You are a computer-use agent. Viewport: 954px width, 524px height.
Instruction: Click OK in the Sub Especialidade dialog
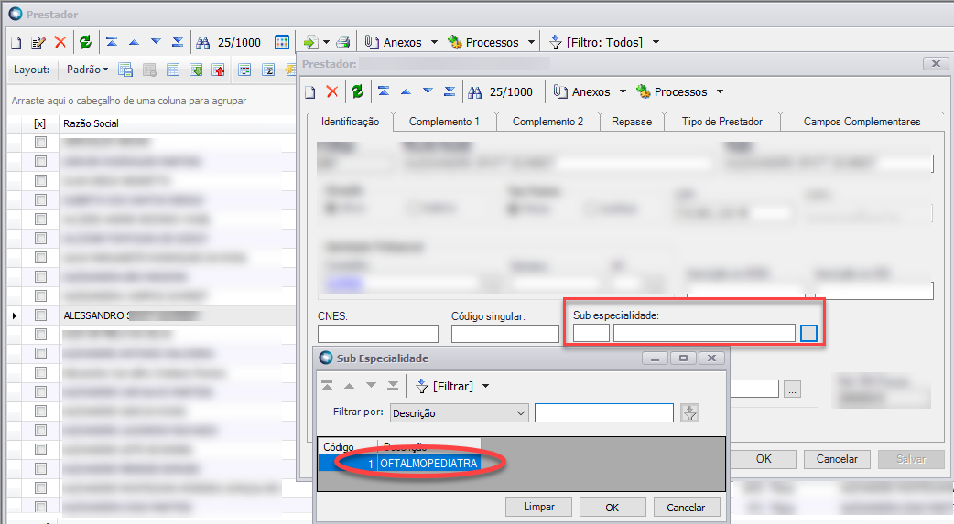(613, 507)
